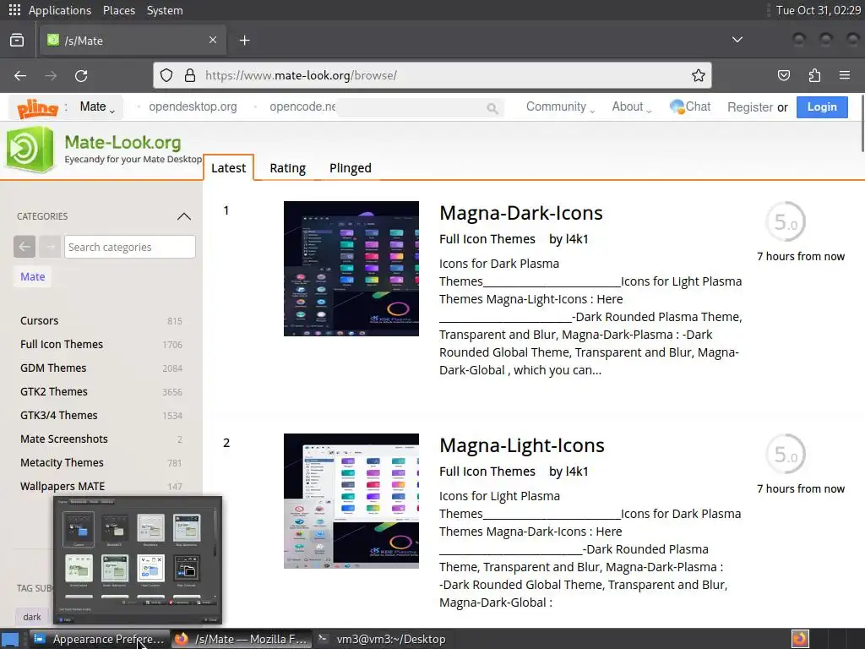Bookmark this page with the star
This screenshot has height=649, width=865.
[x=699, y=75]
